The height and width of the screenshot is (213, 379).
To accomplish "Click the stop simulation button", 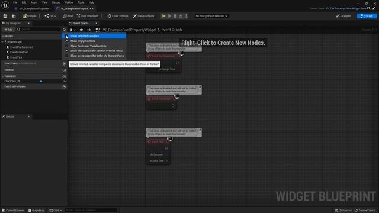I will pyautogui.click(x=175, y=16).
